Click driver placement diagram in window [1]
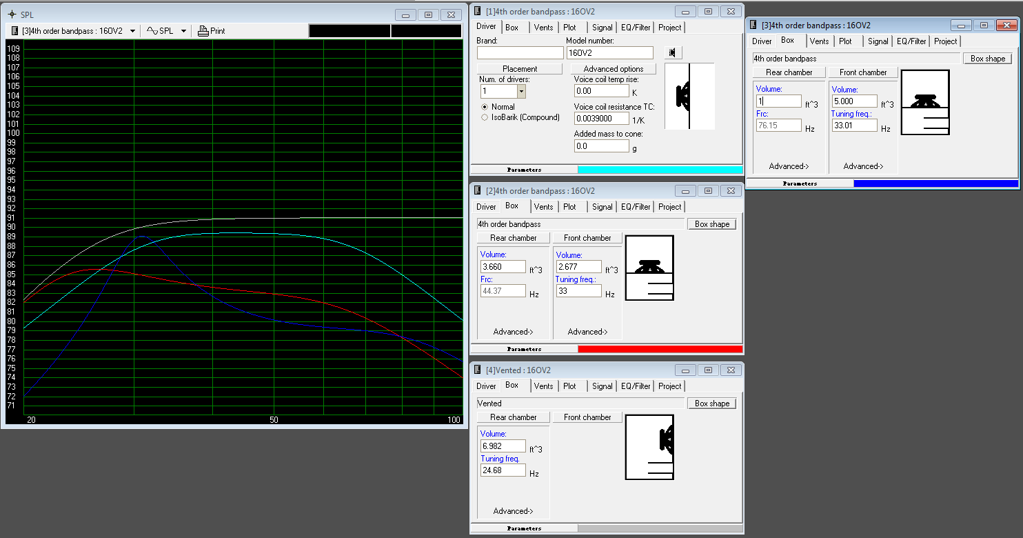 (689, 97)
